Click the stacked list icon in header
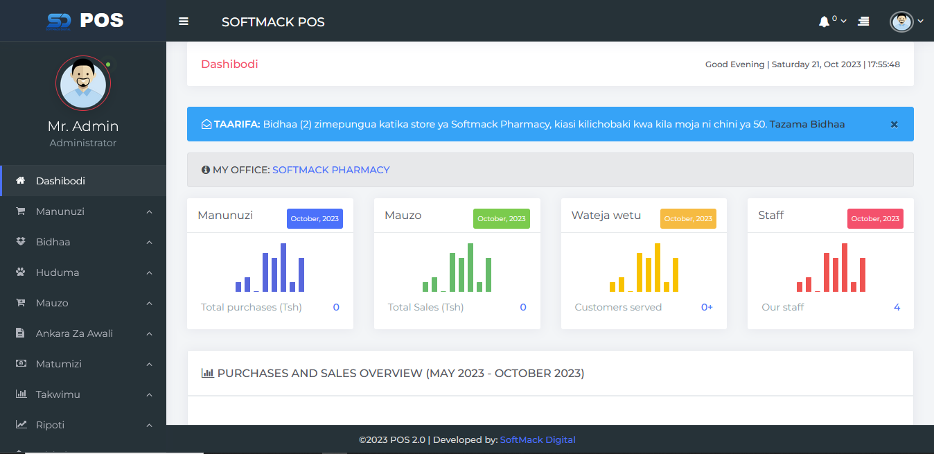This screenshot has width=934, height=454. 863,21
